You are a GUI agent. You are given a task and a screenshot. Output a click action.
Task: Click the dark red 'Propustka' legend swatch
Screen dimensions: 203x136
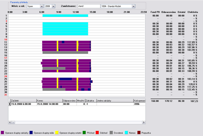[x=139, y=133]
